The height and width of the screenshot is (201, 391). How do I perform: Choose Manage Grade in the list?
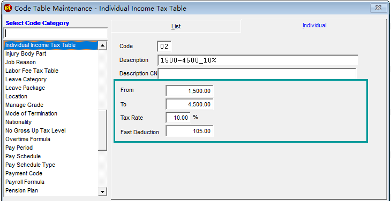[x=51, y=105]
